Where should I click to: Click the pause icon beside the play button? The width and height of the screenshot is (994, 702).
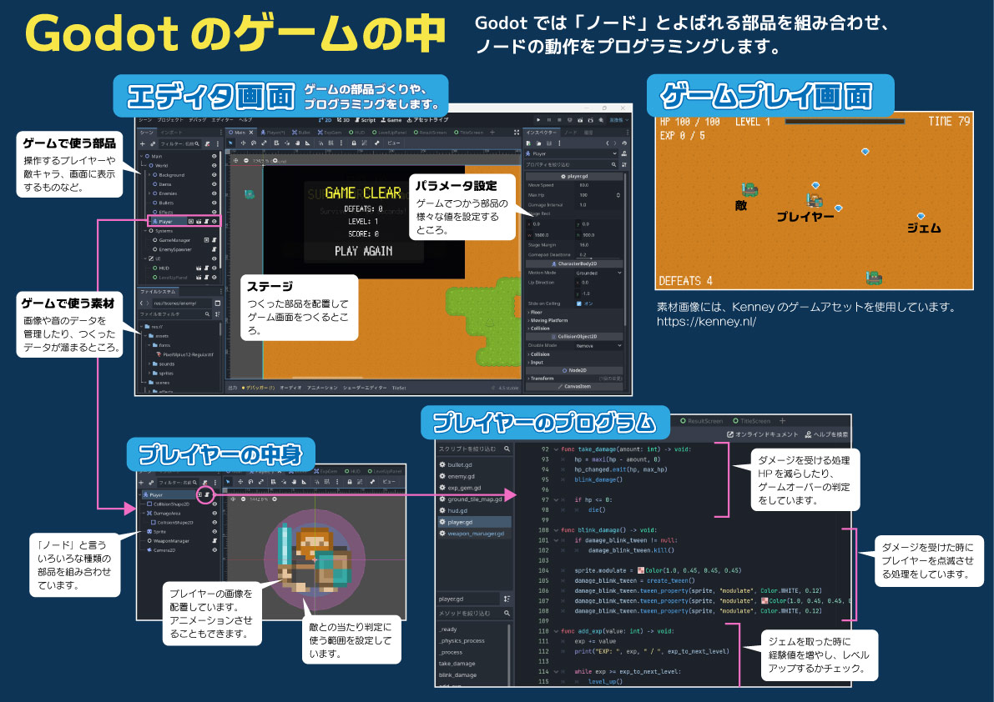[549, 119]
